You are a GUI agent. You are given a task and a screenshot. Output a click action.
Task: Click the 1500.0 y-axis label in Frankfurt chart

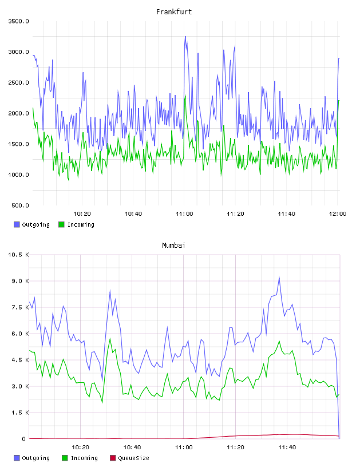18,144
